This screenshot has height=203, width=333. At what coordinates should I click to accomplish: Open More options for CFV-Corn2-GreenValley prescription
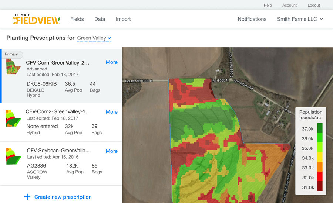coord(112,112)
